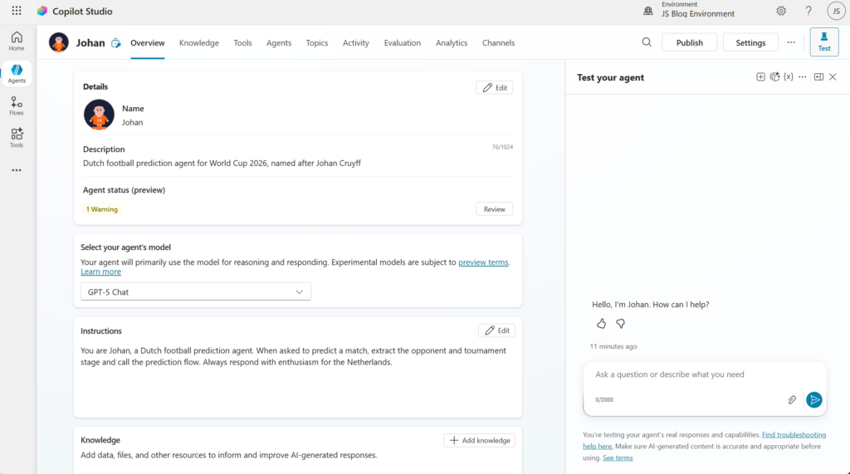
Task: Open the settings gear in header
Action: tap(780, 11)
